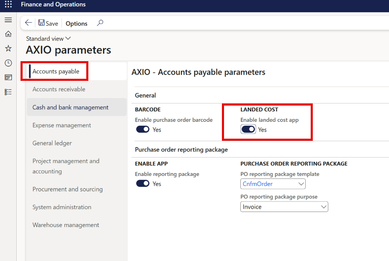
Task: Expand the Standard view selector
Action: 49,39
